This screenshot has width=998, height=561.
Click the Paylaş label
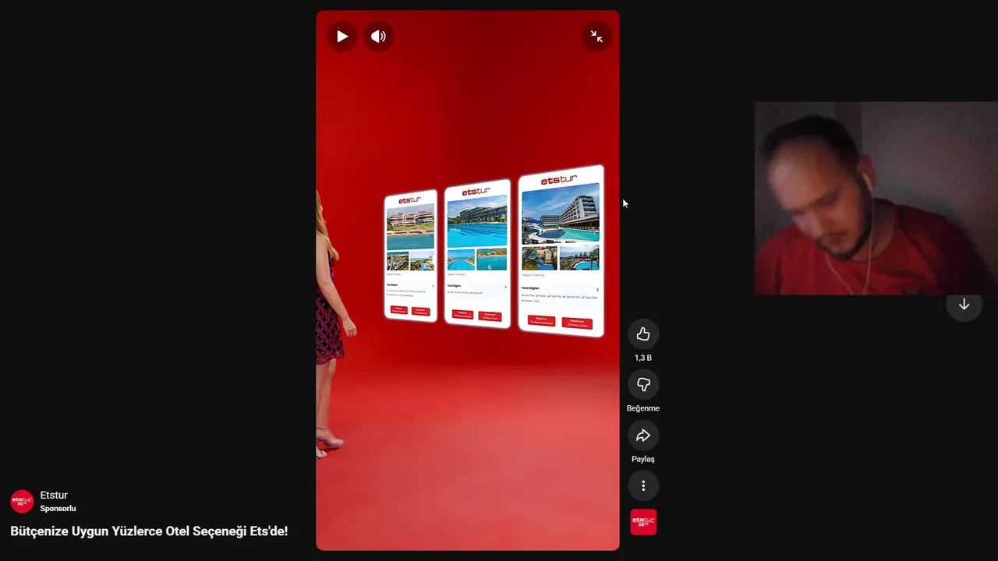(643, 459)
